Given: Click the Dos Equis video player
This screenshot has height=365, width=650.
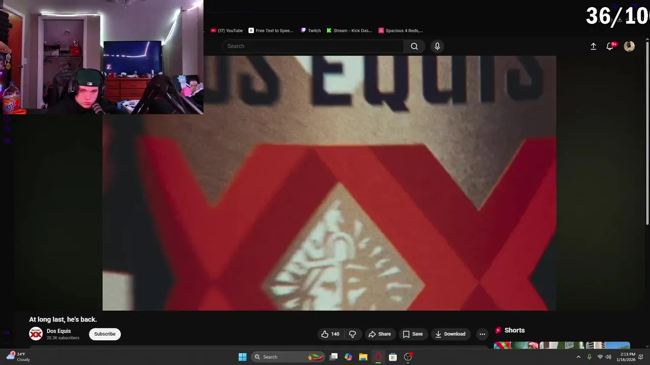Looking at the screenshot, I should [329, 183].
